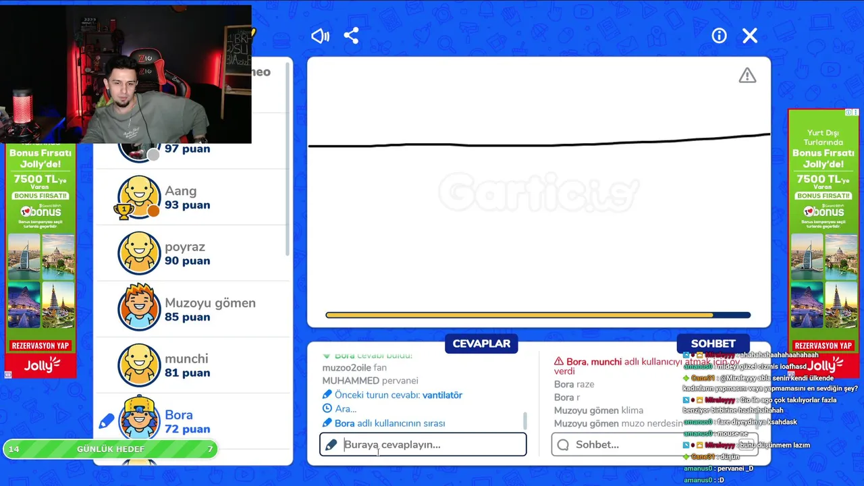Click stream chat line pervanei _D
The image size is (864, 486).
click(x=718, y=468)
